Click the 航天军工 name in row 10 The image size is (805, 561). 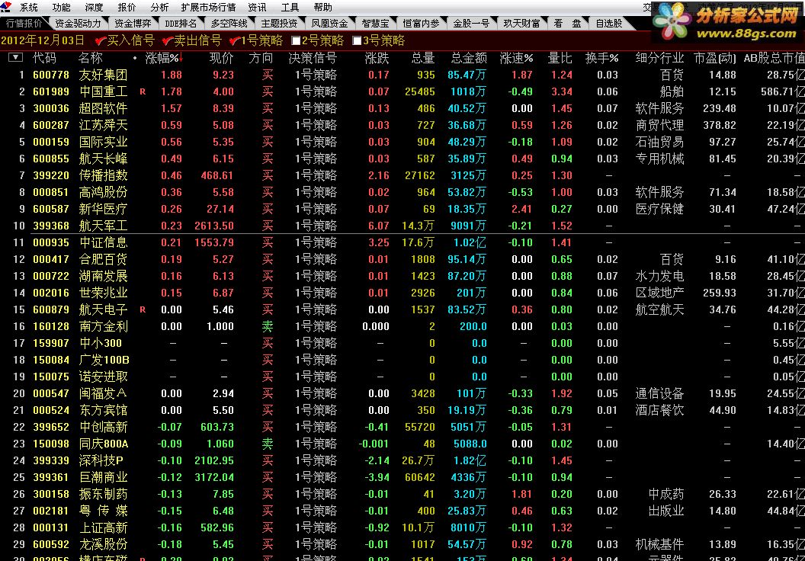[103, 226]
